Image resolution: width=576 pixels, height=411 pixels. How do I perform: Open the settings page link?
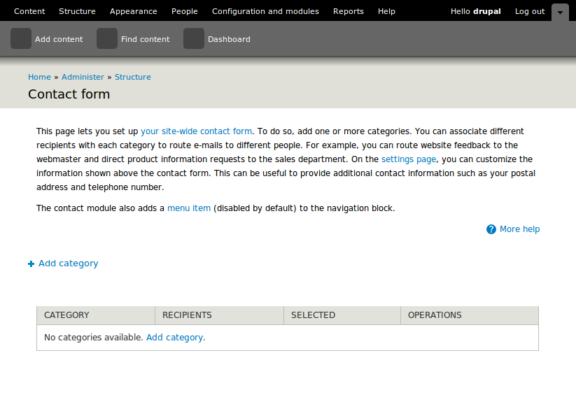(408, 159)
